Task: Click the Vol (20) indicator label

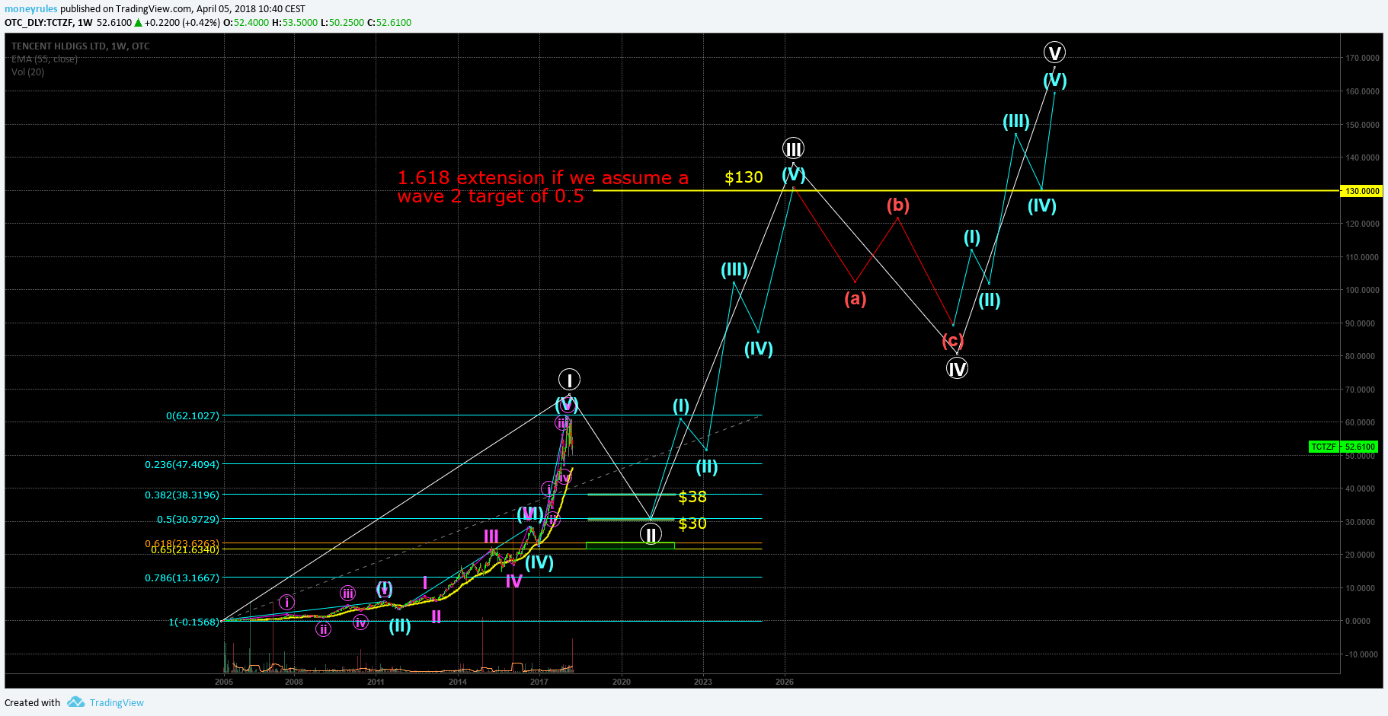Action: pyautogui.click(x=27, y=72)
